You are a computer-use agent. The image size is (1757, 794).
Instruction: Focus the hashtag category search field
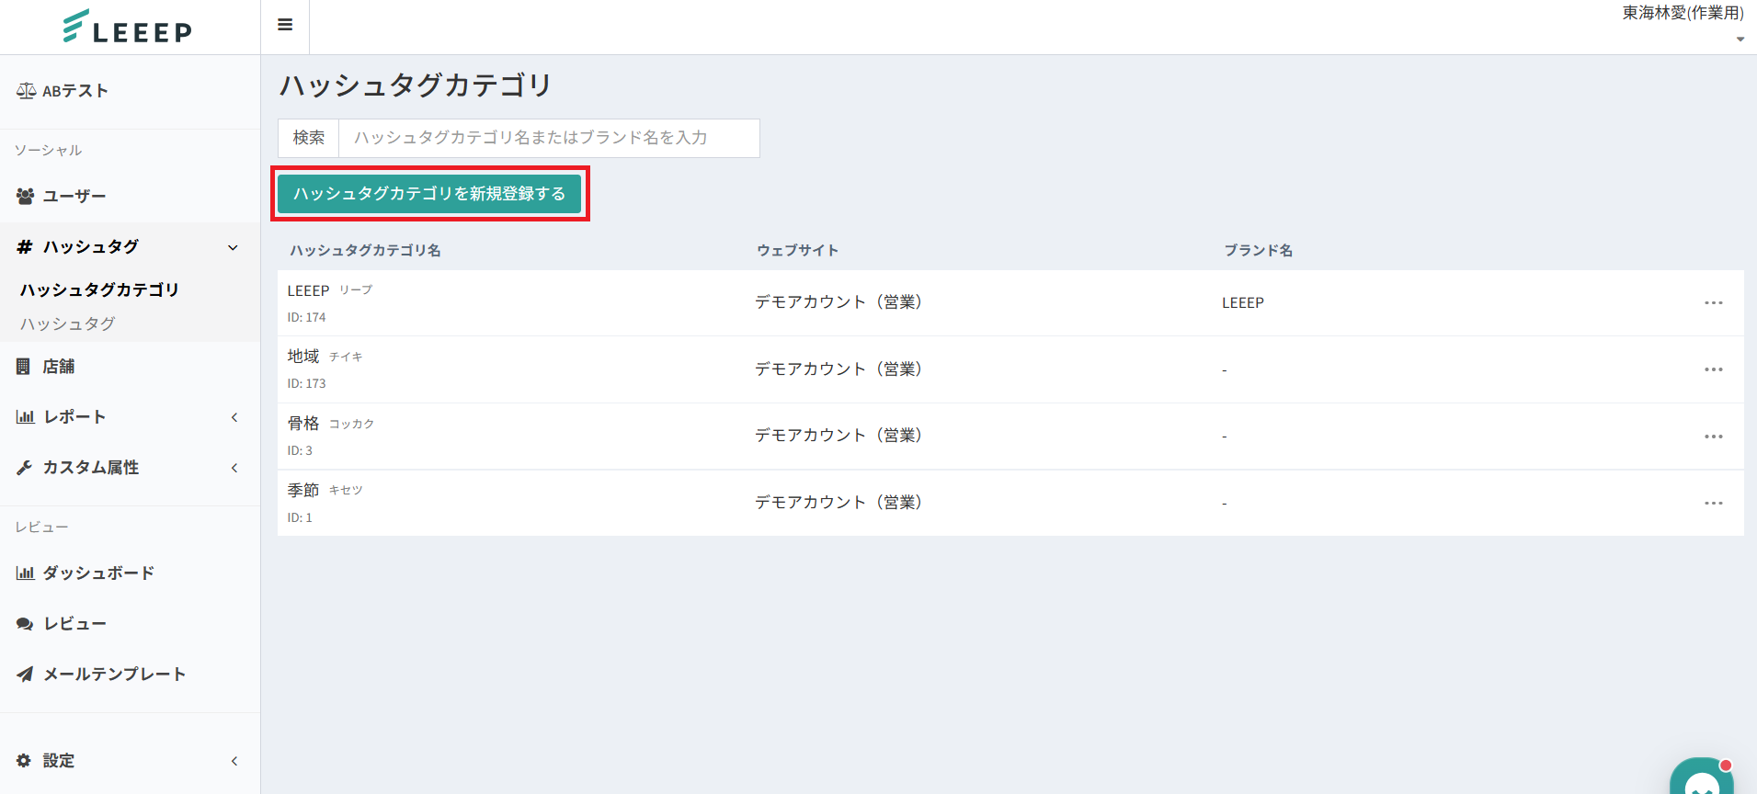548,138
